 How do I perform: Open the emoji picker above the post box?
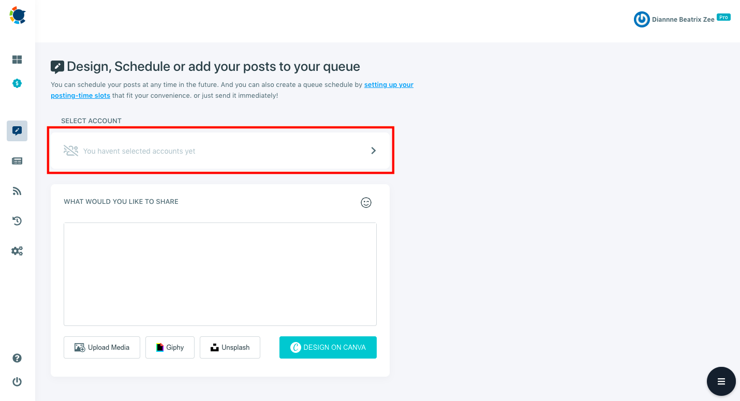pos(366,202)
